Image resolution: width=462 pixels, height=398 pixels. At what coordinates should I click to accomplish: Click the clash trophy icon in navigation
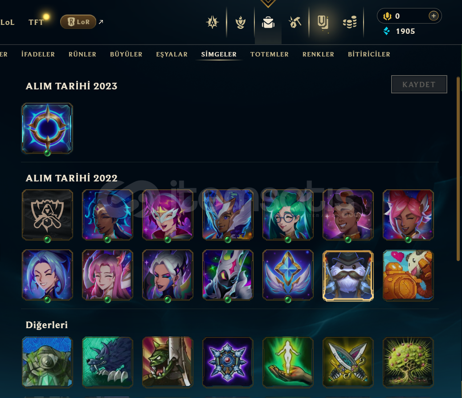pyautogui.click(x=241, y=22)
